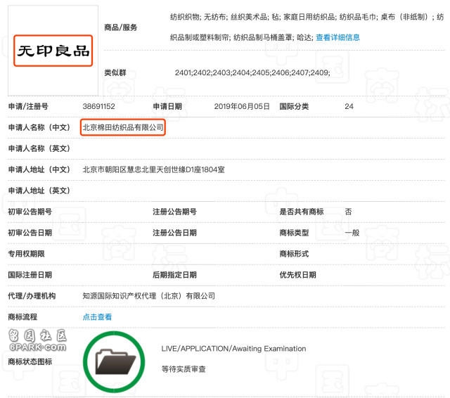Click the 注册公告日期 label
The image size is (450, 398).
(x=175, y=233)
